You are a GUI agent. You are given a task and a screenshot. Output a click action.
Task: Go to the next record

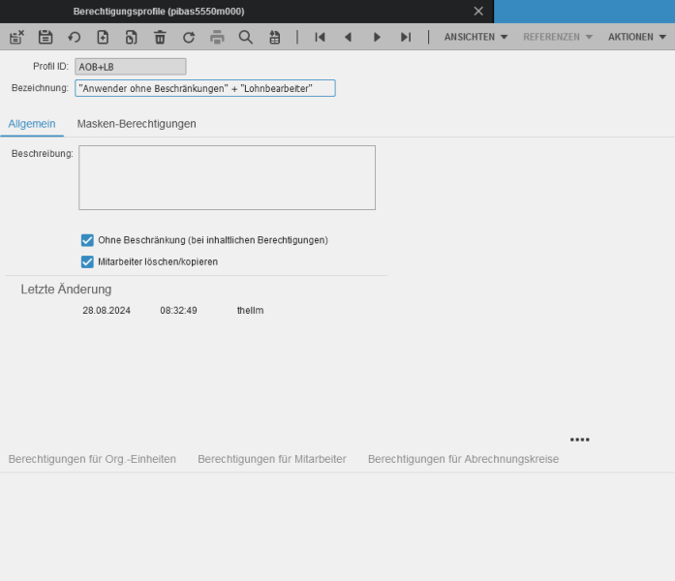[377, 37]
